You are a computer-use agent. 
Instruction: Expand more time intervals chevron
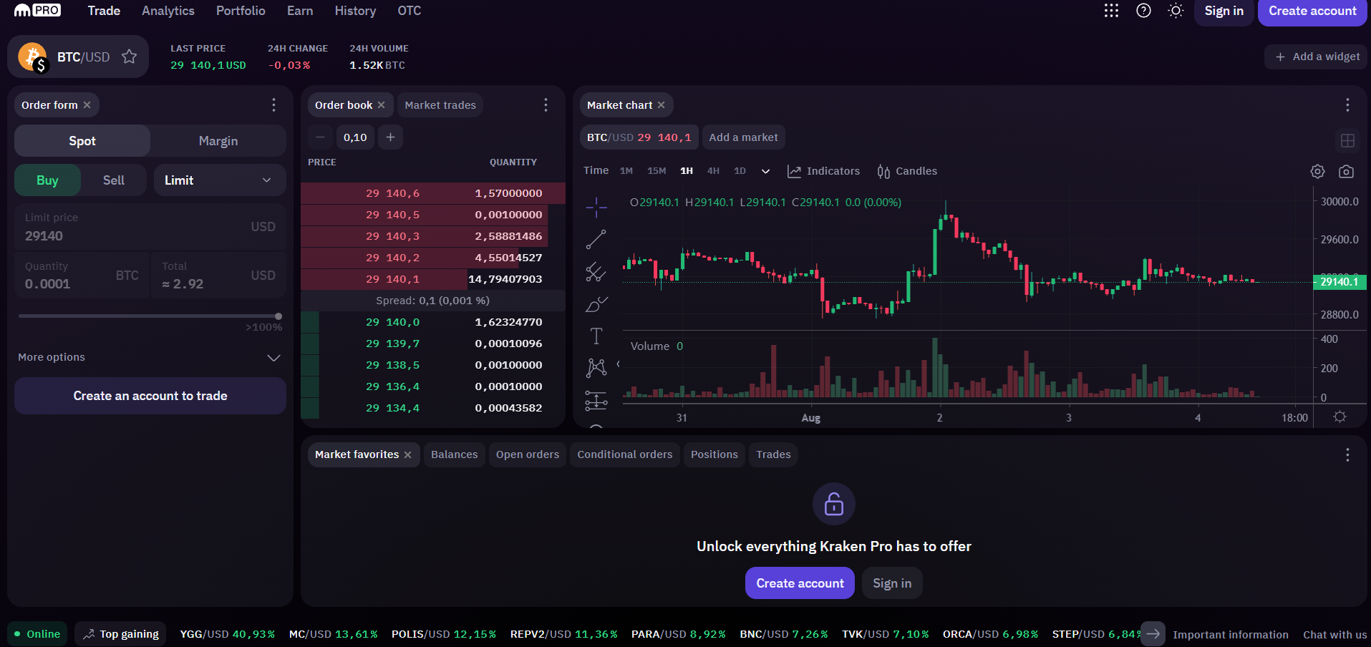[x=765, y=171]
